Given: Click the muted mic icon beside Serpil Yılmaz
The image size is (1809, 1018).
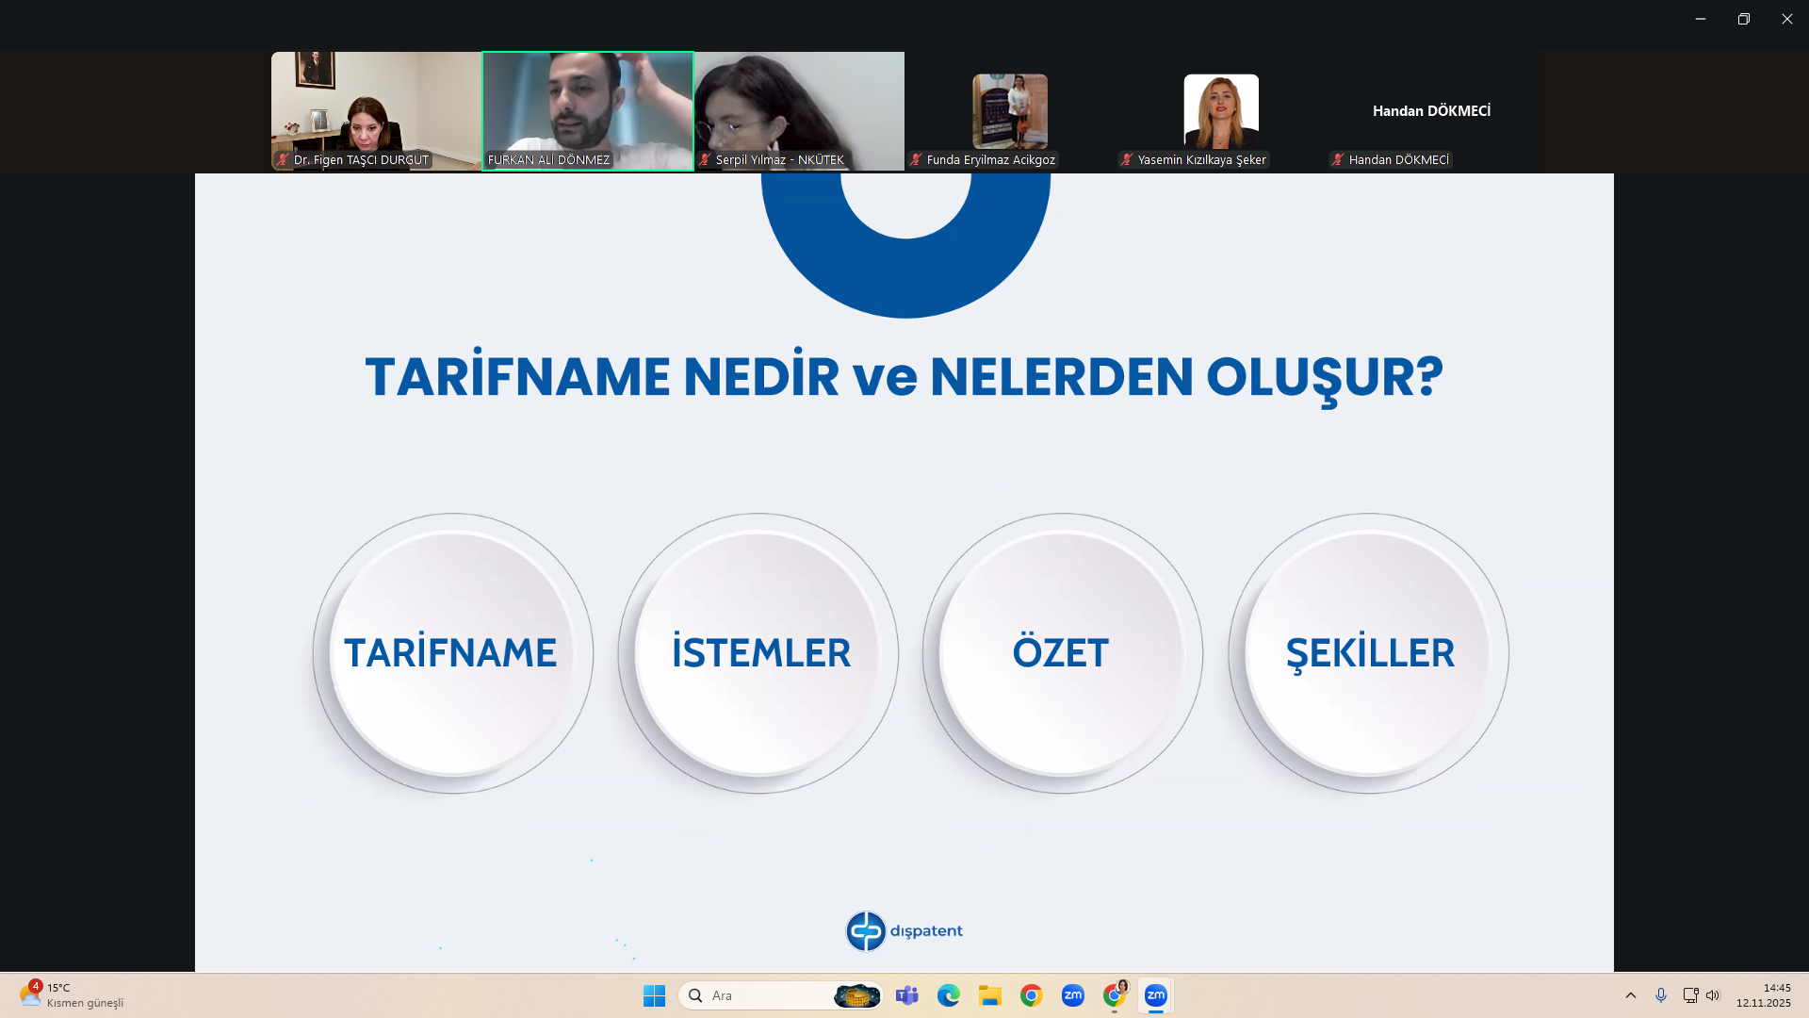Looking at the screenshot, I should [705, 160].
